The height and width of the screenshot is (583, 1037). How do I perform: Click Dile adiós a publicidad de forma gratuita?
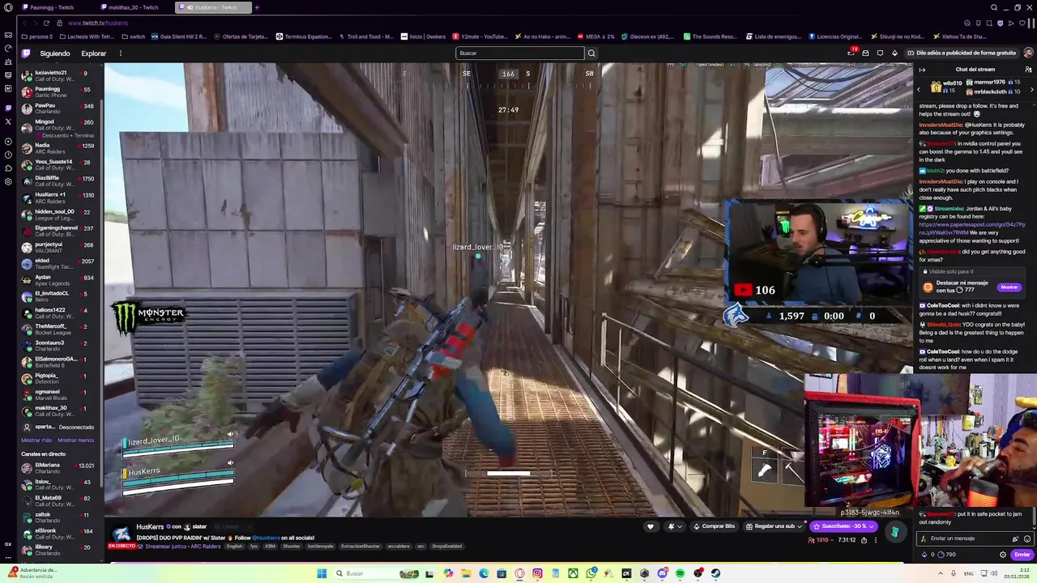(x=961, y=53)
